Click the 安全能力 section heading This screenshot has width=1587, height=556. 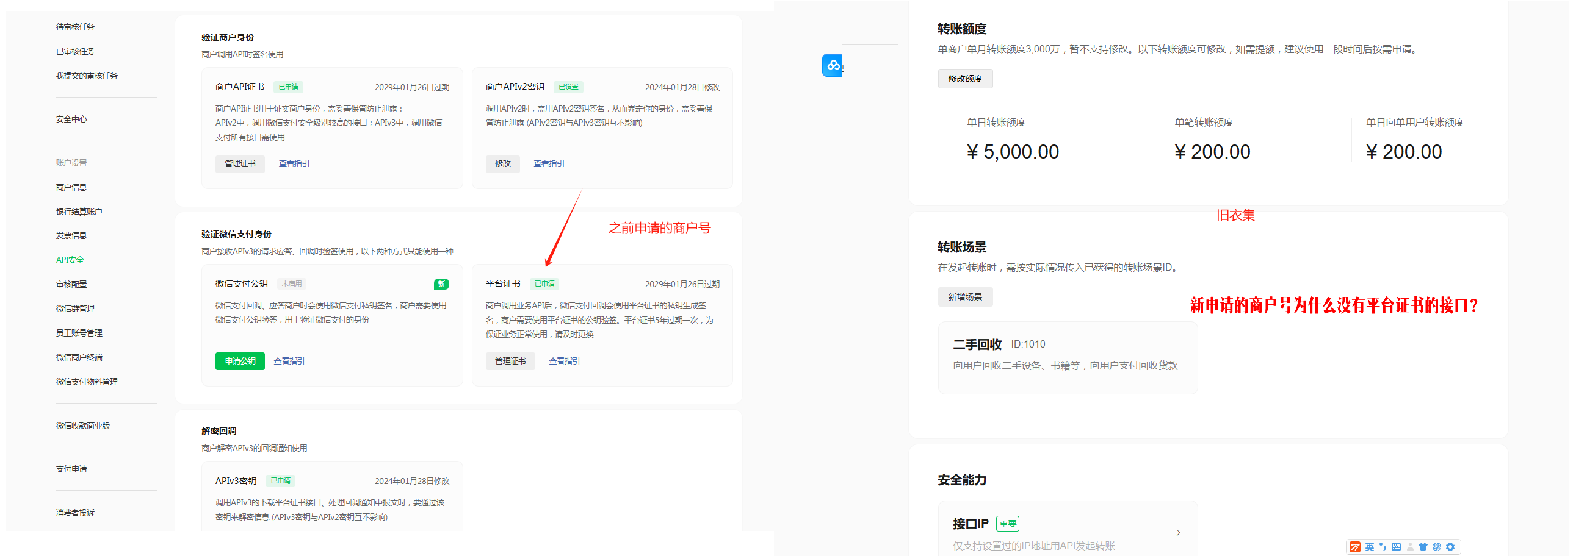963,480
